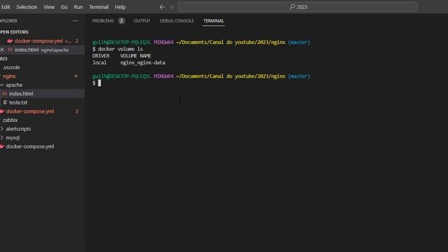Switch to the Debug Console tab
448x252 pixels.
pos(177,21)
